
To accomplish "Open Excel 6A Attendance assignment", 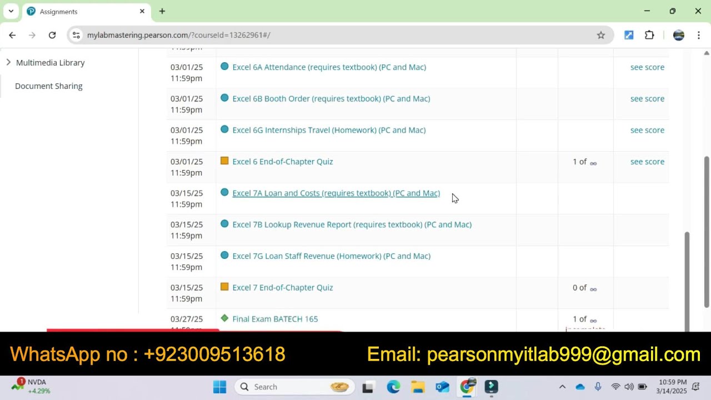I will (329, 67).
